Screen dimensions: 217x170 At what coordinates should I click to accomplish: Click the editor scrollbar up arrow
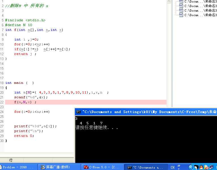pyautogui.click(x=169, y=1)
